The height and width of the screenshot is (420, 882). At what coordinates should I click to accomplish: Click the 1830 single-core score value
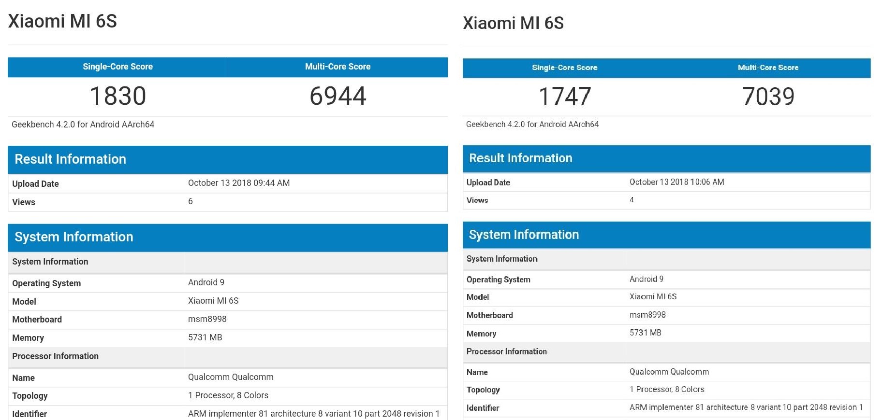tap(118, 96)
